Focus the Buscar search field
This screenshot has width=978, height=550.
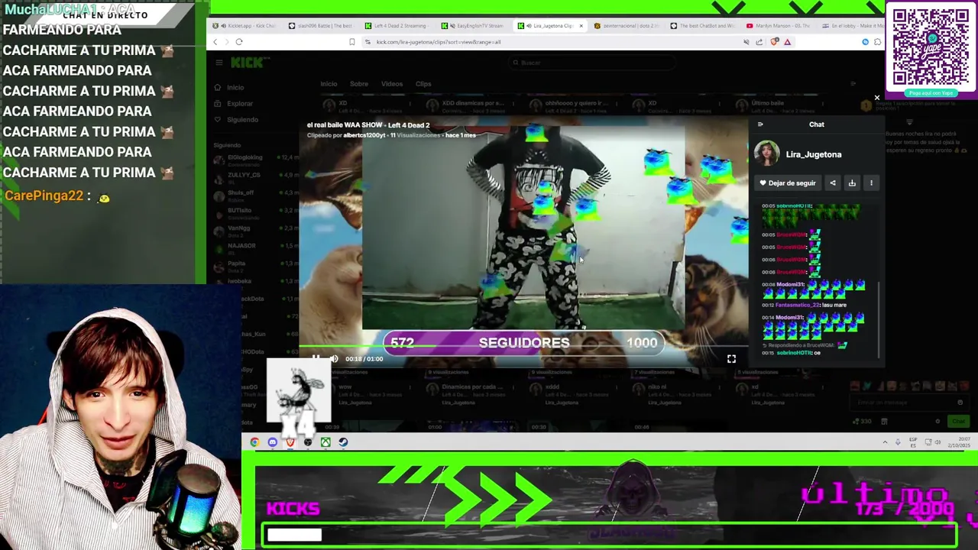tap(592, 63)
